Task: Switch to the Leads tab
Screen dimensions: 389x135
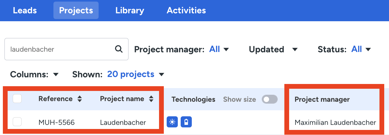Action: point(25,10)
